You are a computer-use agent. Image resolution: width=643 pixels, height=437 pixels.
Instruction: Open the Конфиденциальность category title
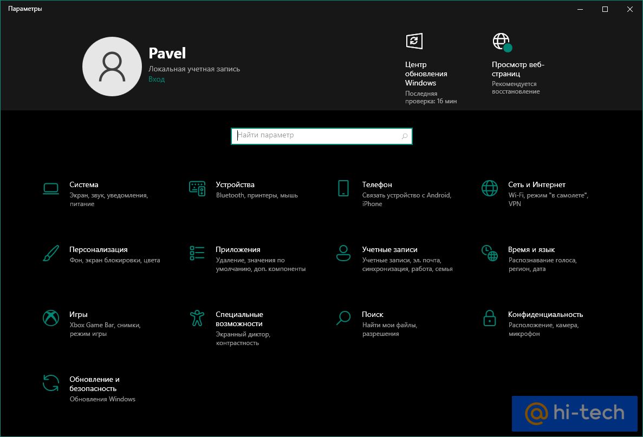[x=545, y=315]
